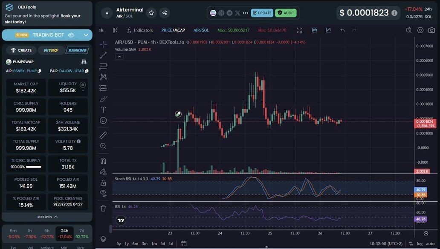Hide all drawings with the eye icon
This screenshot has height=249, width=440.
tap(103, 193)
